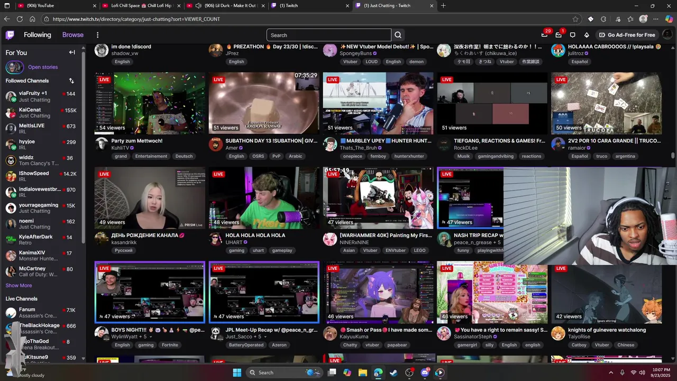Open SassinatorSteph channel name

point(473,337)
